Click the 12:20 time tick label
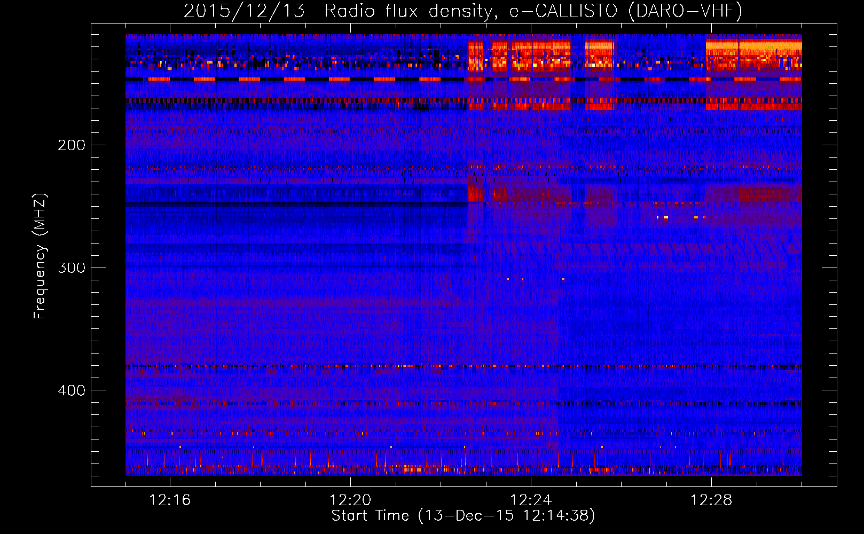 click(350, 500)
